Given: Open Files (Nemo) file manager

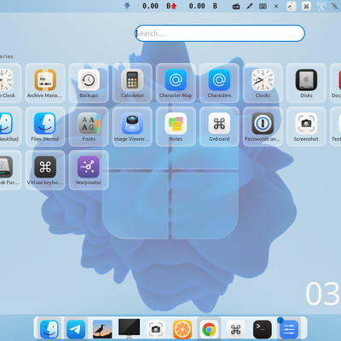Looking at the screenshot, I should [45, 126].
